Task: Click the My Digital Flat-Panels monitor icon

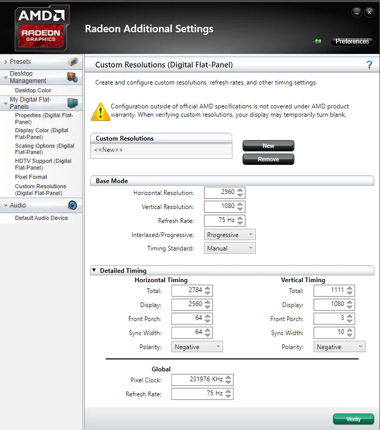Action: click(x=72, y=103)
